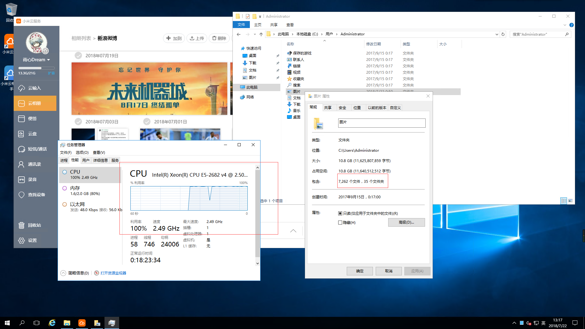
Task: Click the up chevron below Task Manager
Action: coord(293,231)
